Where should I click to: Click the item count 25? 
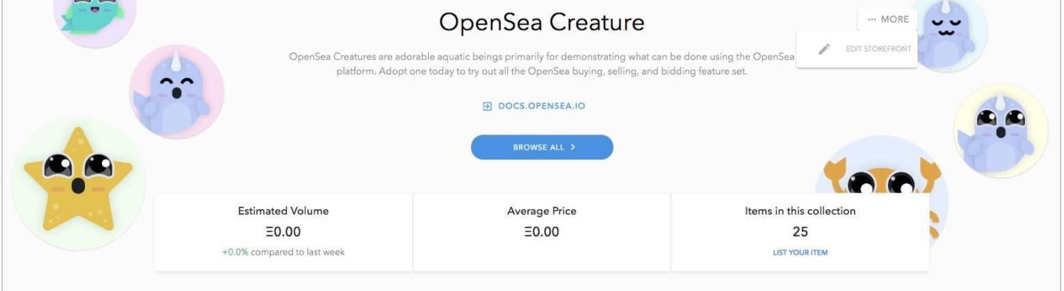(800, 232)
